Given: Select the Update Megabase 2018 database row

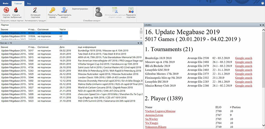Looking at the screenshot, I should (x=34, y=36).
